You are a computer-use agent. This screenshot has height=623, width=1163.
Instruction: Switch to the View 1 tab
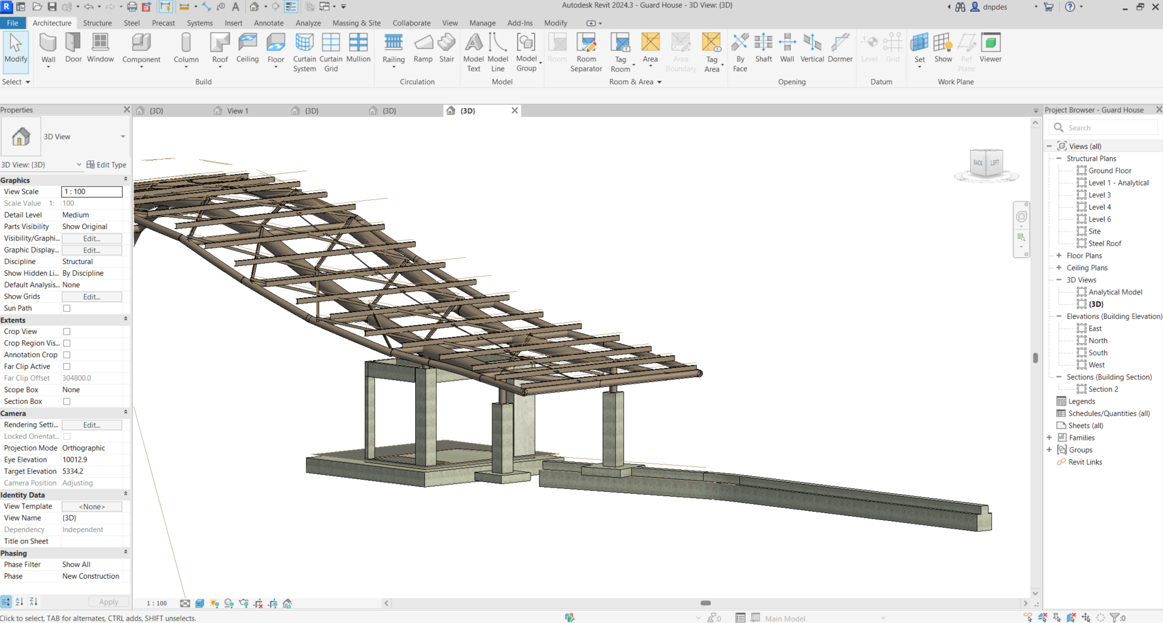[237, 111]
